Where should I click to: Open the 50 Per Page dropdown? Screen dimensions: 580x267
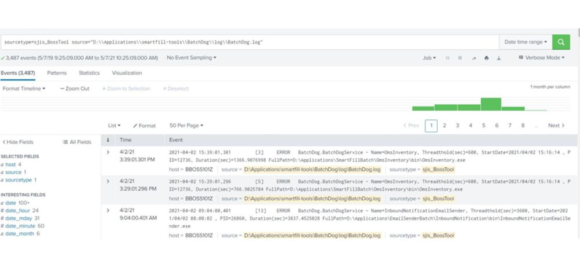[x=186, y=125]
